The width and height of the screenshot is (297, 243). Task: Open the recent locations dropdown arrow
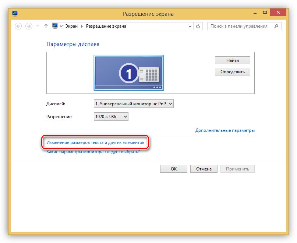tap(38, 27)
